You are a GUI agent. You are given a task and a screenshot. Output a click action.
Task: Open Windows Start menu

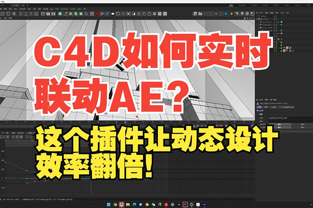(109, 204)
